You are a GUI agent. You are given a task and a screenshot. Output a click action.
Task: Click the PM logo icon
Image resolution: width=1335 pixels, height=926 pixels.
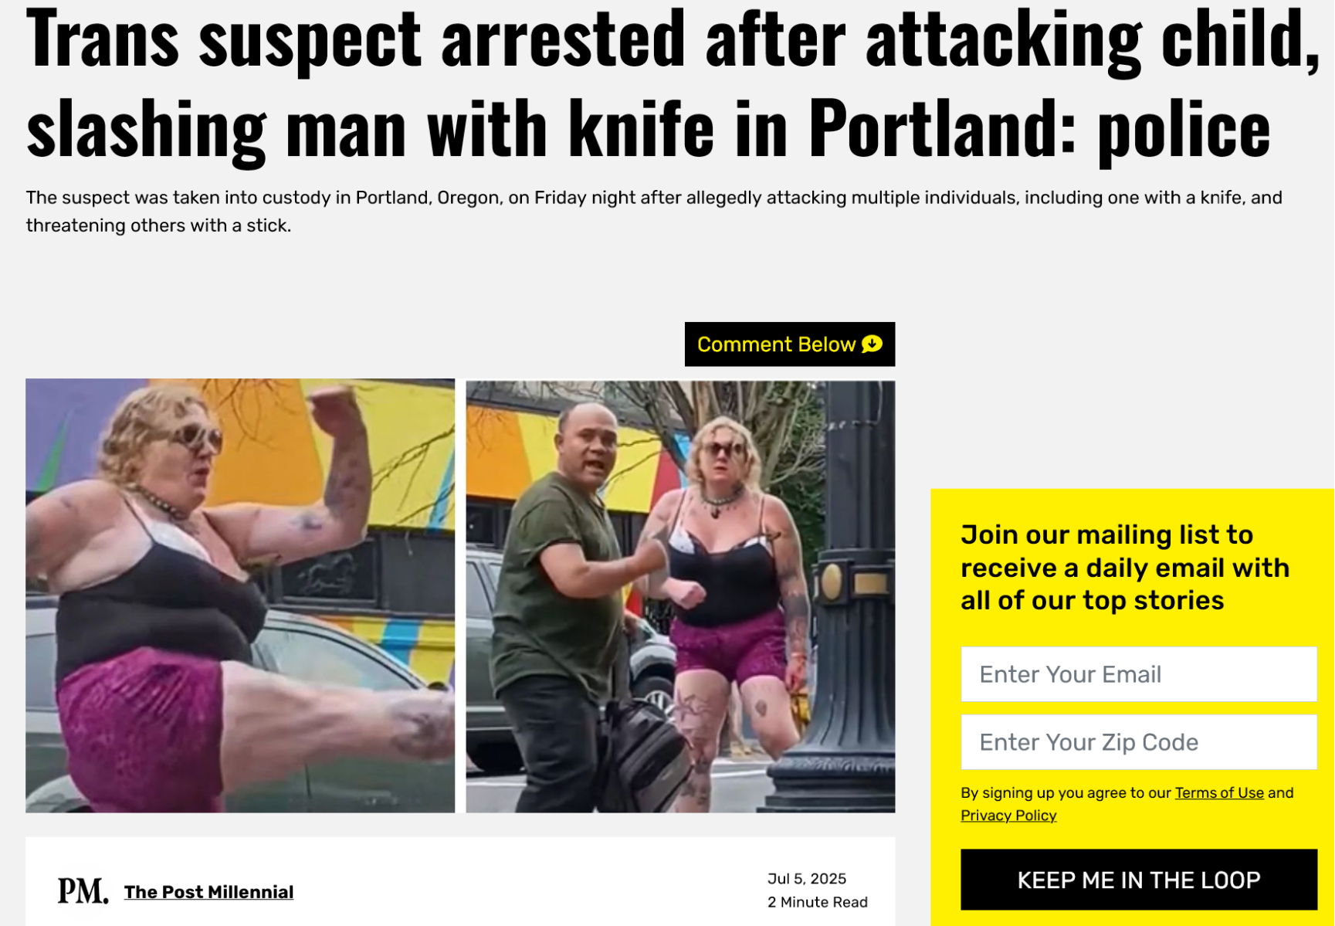click(x=83, y=891)
